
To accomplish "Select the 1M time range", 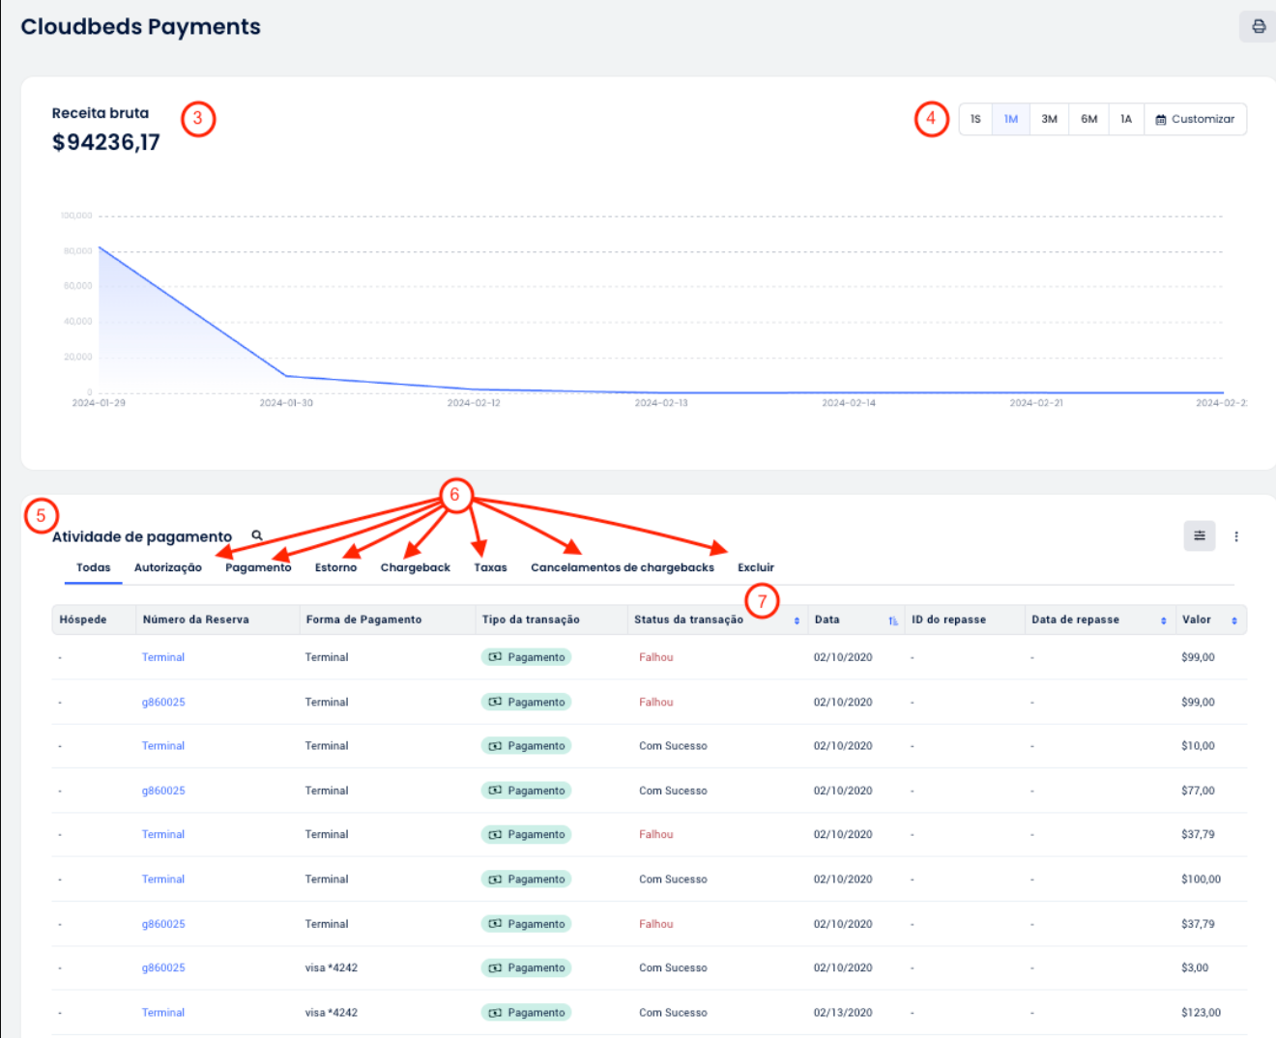I will coord(1011,119).
